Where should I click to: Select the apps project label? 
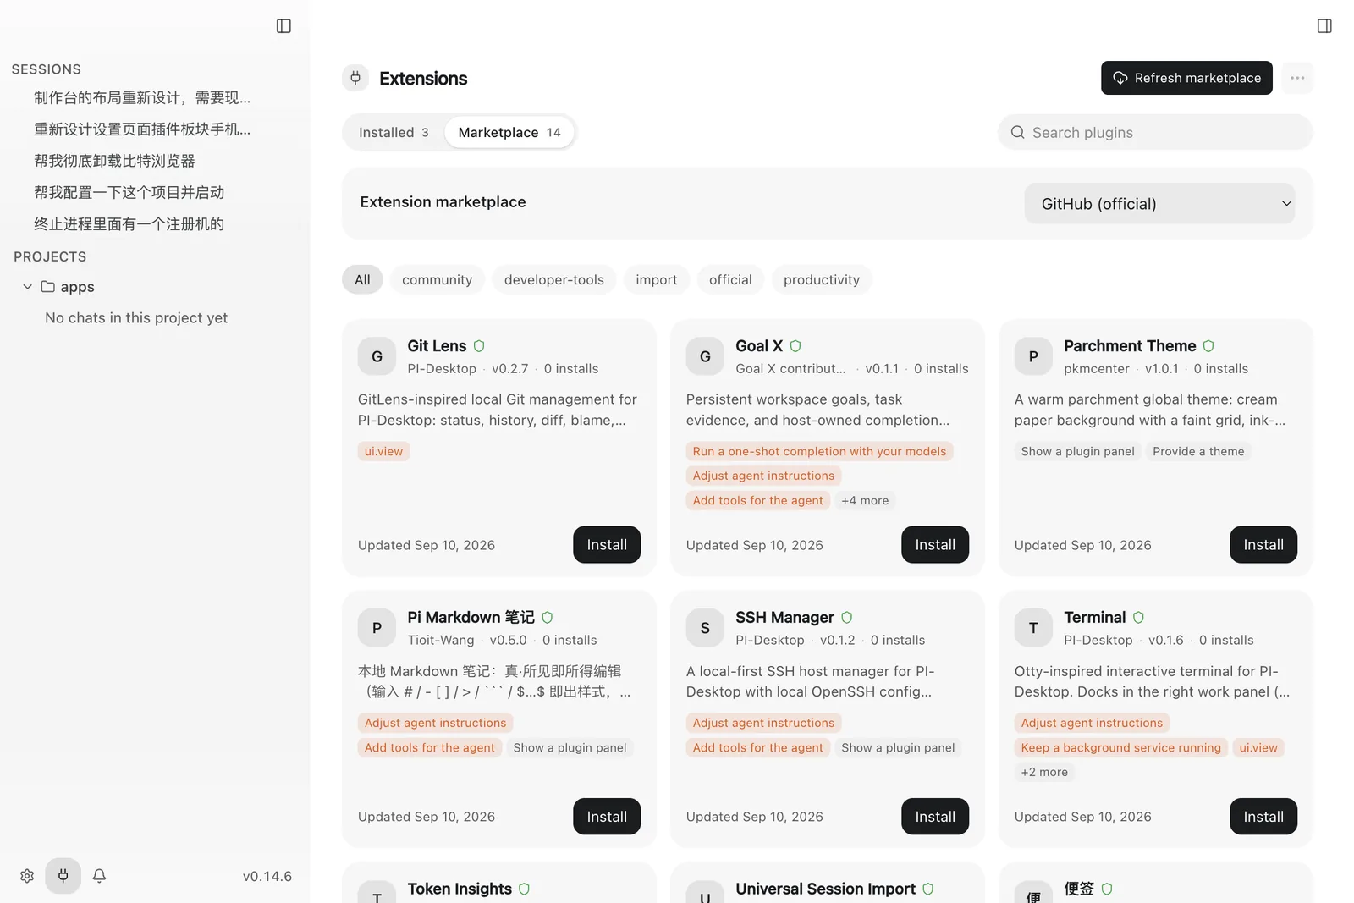[77, 287]
